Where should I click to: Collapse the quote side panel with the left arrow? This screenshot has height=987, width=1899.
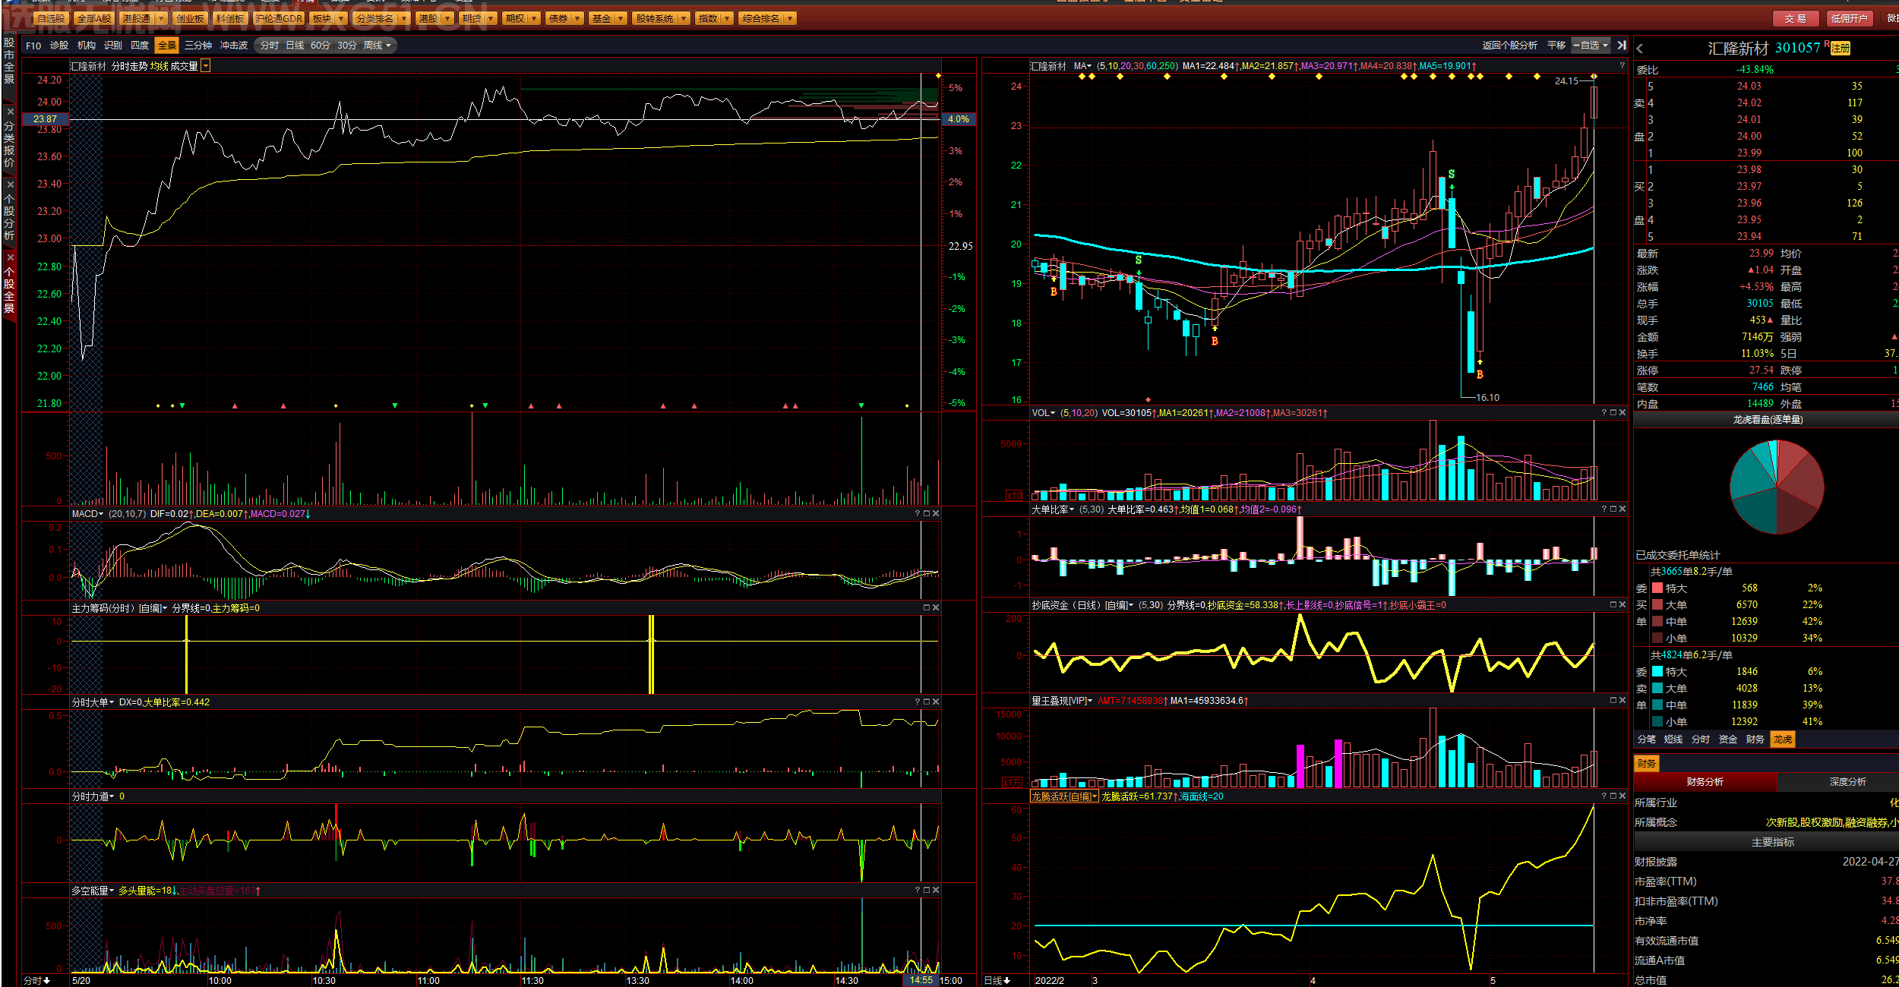(1640, 49)
